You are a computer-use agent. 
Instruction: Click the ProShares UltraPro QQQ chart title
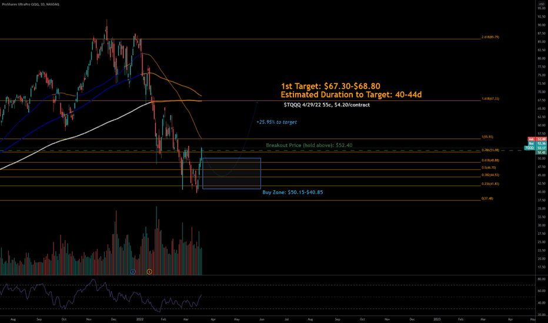coord(31,4)
